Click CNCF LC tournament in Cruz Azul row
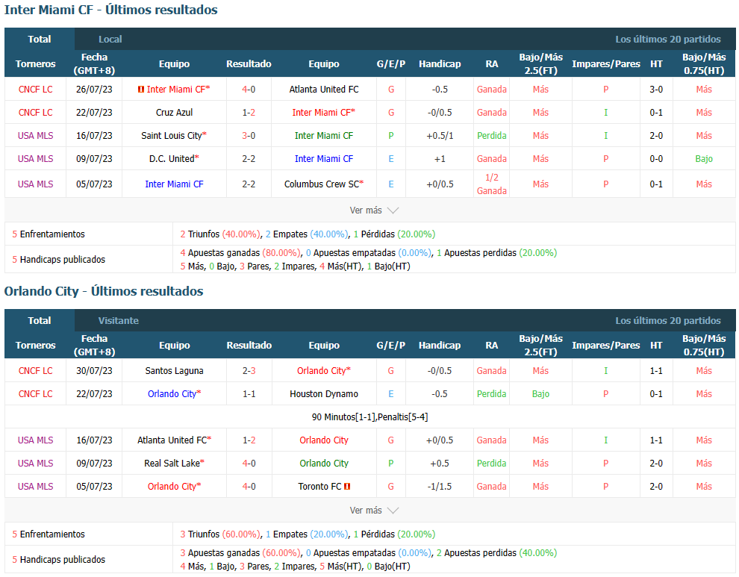 click(35, 113)
